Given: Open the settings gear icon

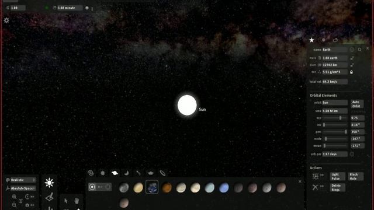Looking at the screenshot, I should pyautogui.click(x=6, y=20).
